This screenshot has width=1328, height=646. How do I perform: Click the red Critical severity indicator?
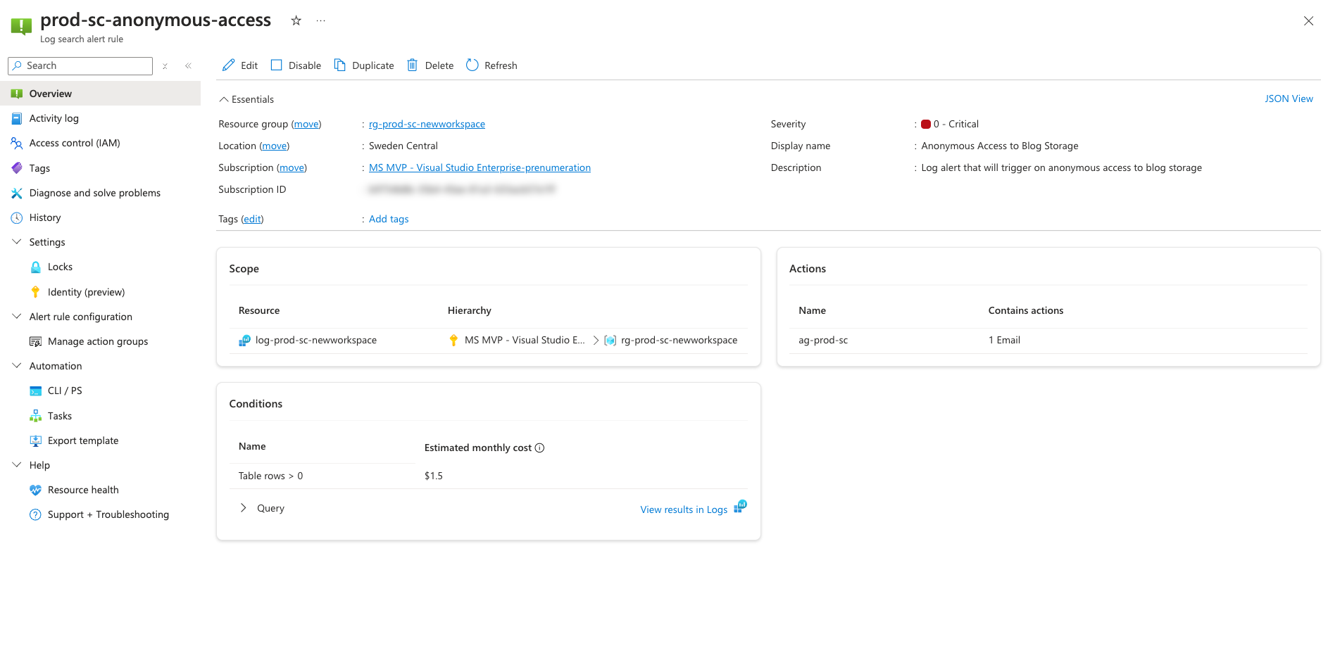926,124
